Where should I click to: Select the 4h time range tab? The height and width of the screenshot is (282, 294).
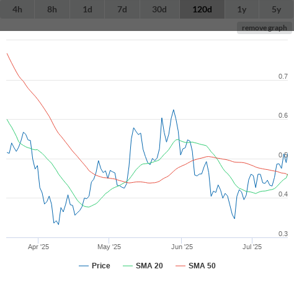(x=17, y=9)
